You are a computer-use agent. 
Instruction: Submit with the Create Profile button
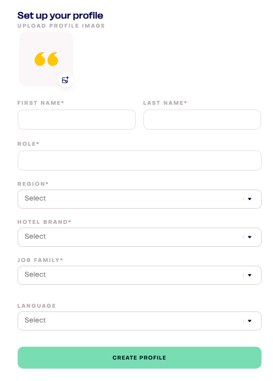click(140, 358)
